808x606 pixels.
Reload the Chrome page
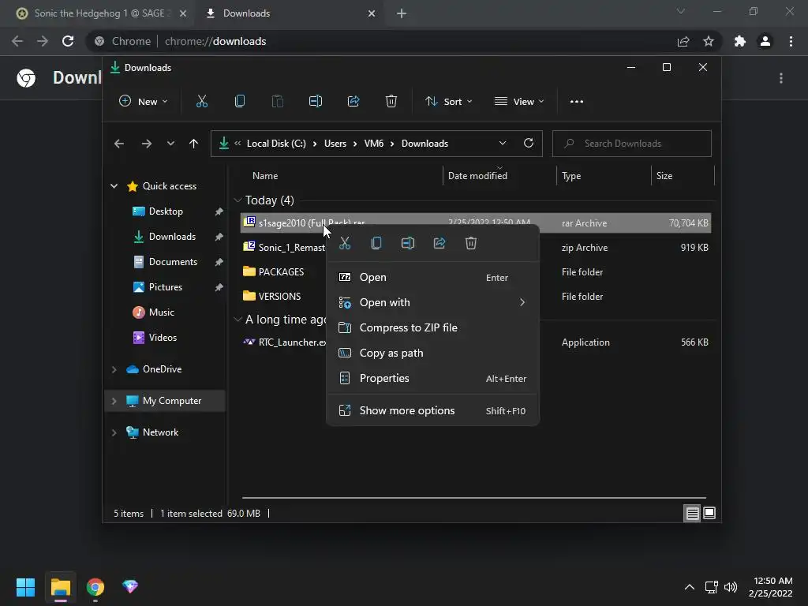(x=68, y=41)
